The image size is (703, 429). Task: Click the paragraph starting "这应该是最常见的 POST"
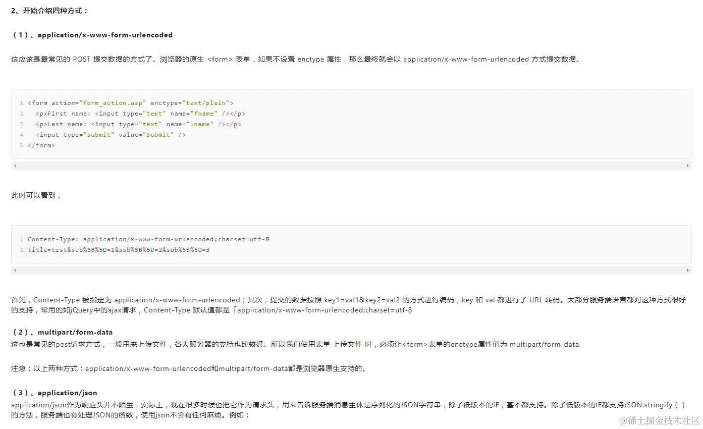coord(297,59)
